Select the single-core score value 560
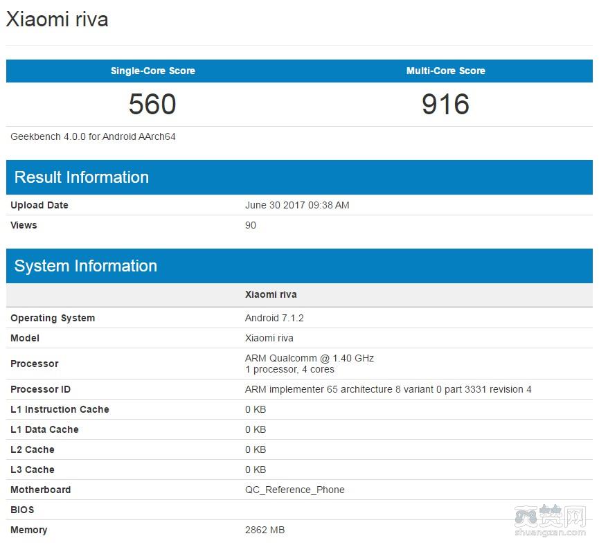 coord(152,105)
